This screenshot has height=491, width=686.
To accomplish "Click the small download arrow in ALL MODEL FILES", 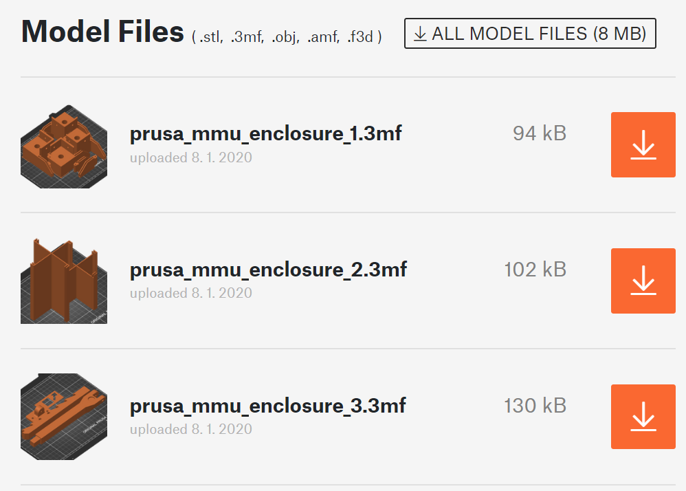I will click(420, 34).
